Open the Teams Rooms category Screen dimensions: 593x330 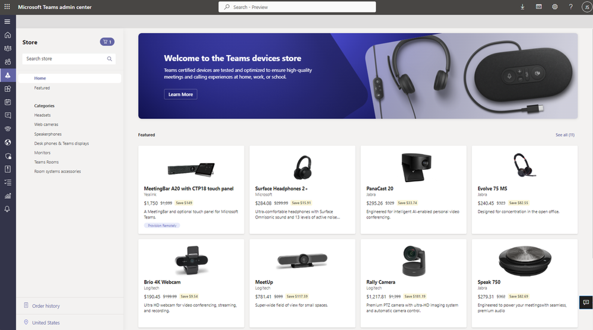coord(46,162)
